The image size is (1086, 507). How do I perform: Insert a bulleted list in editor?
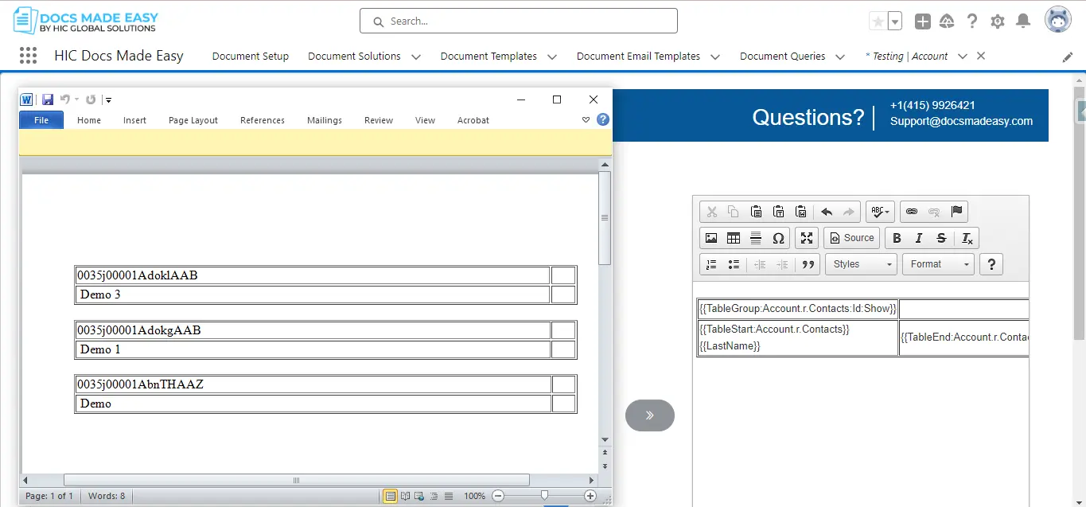(734, 264)
